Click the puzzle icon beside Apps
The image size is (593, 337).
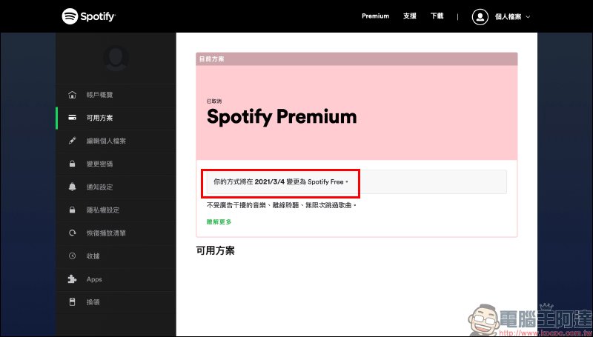click(72, 279)
